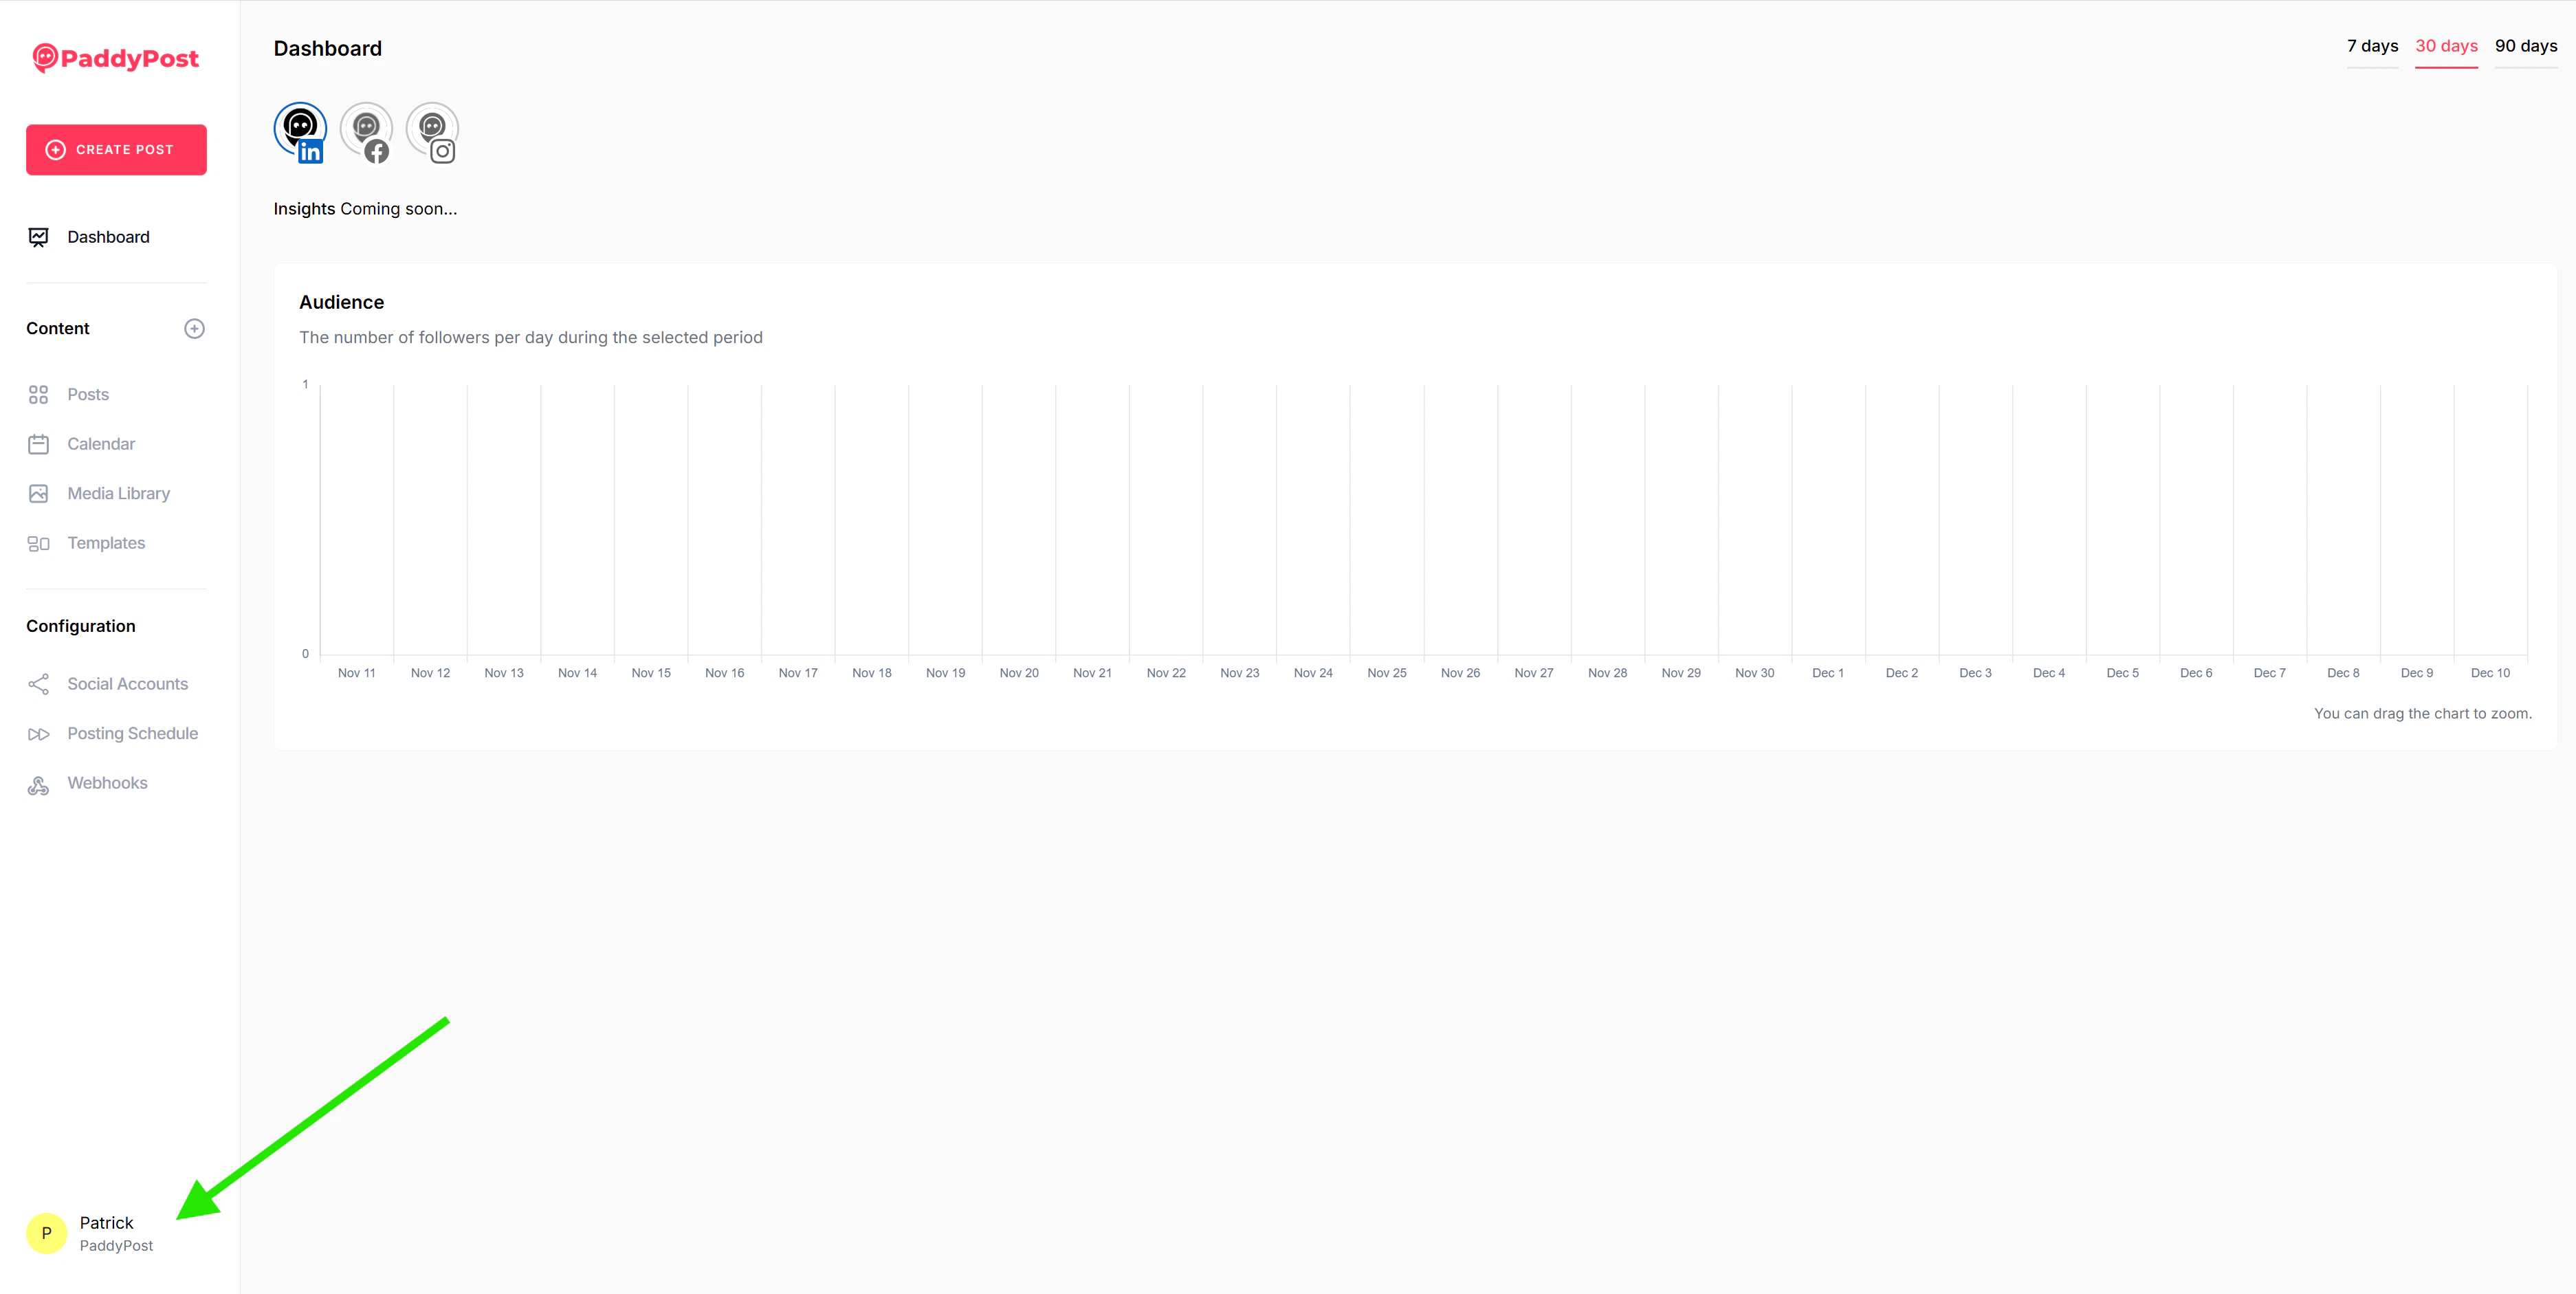Select the 30 days tab
This screenshot has height=1294, width=2576.
pyautogui.click(x=2446, y=47)
